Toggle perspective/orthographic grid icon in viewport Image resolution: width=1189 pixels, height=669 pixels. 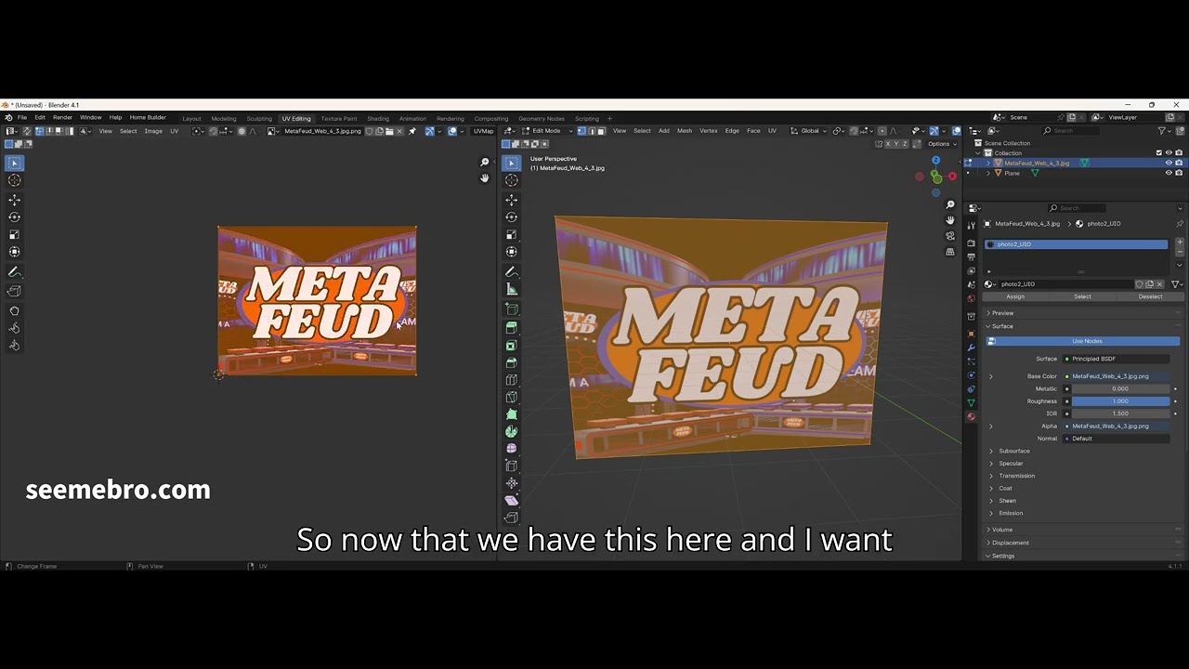tap(949, 252)
